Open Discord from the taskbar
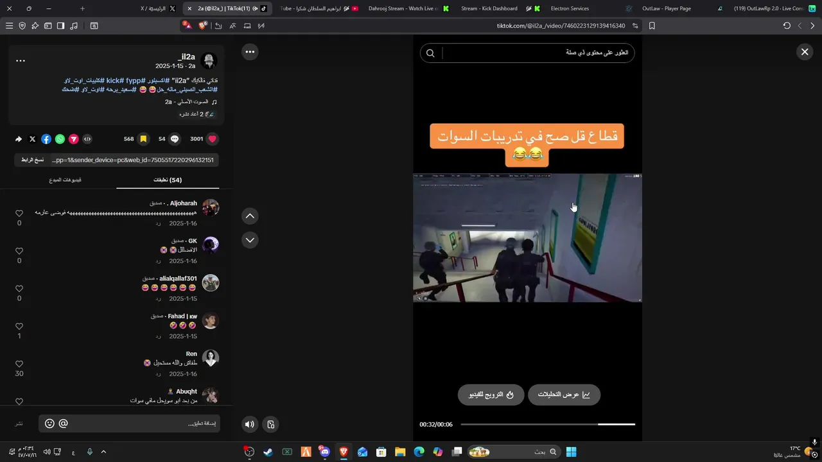 point(324,452)
